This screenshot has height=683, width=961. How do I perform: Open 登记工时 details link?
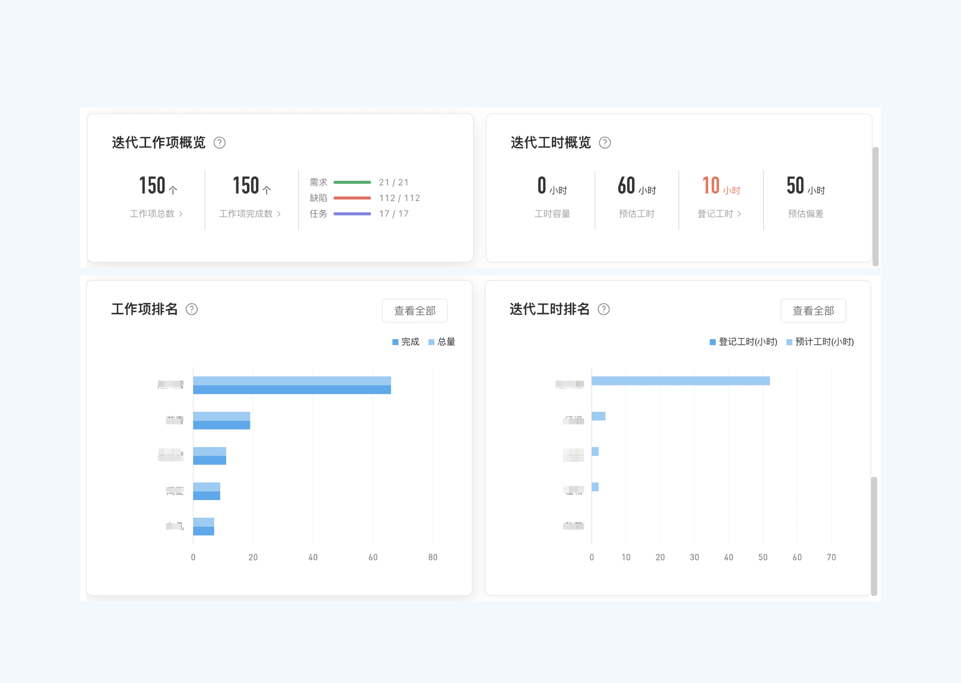click(x=719, y=214)
